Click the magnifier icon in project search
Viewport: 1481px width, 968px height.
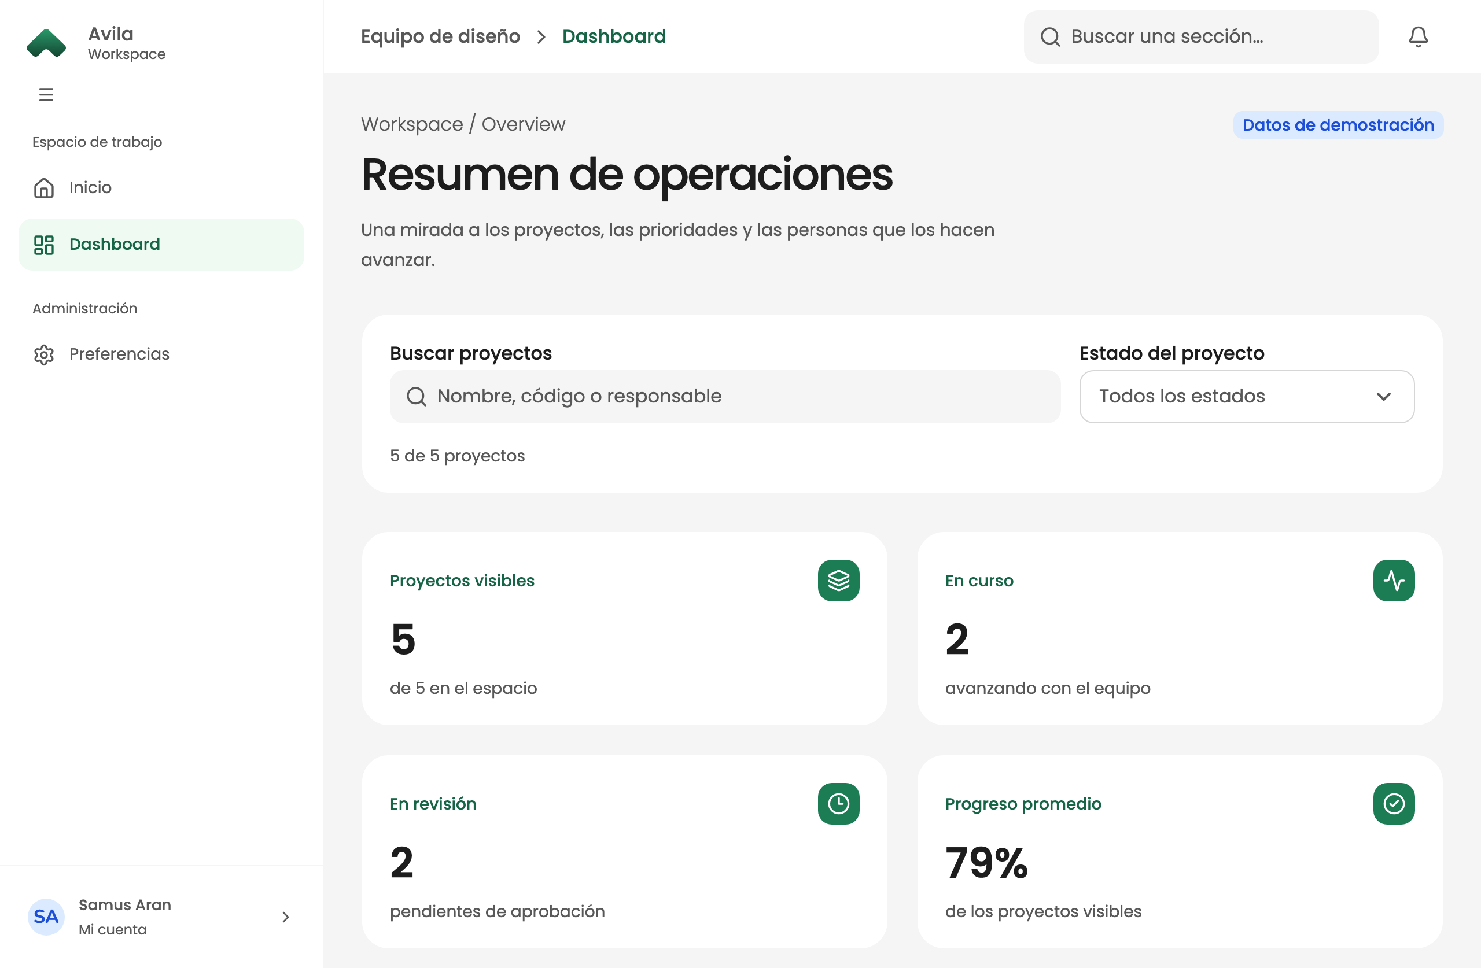click(x=417, y=396)
